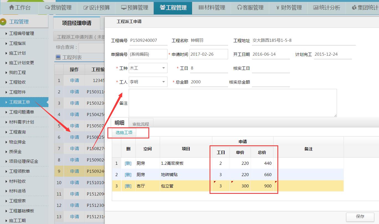Select the 明细 tab
This screenshot has width=379, height=224.
[x=120, y=122]
